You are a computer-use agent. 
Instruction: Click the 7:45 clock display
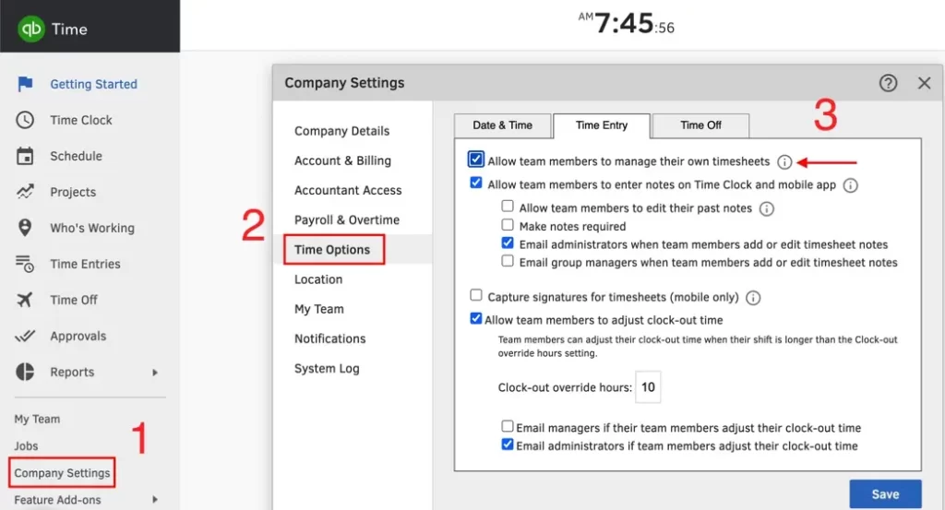click(x=627, y=24)
